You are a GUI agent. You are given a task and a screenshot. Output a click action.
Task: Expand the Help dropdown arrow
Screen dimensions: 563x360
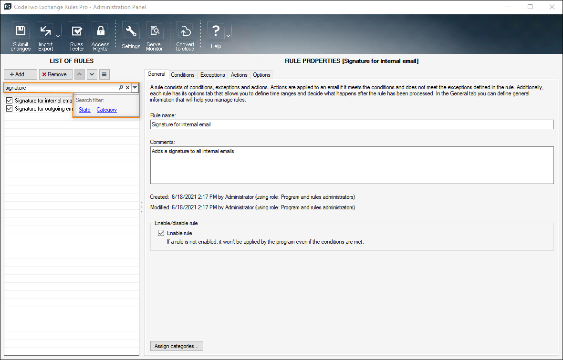point(228,36)
